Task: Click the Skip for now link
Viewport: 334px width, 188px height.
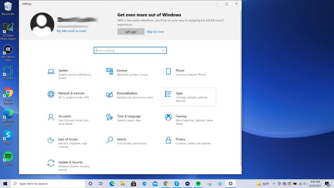Action: point(155,32)
